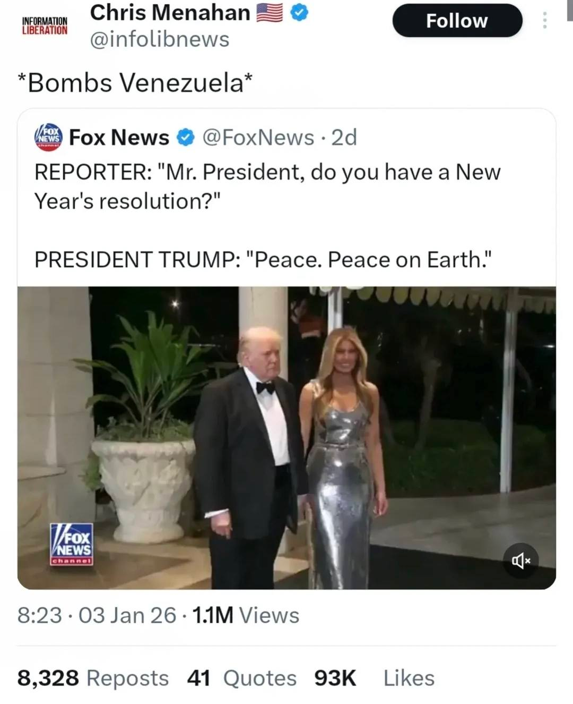Open the @infolibnews handle link

pyautogui.click(x=160, y=39)
